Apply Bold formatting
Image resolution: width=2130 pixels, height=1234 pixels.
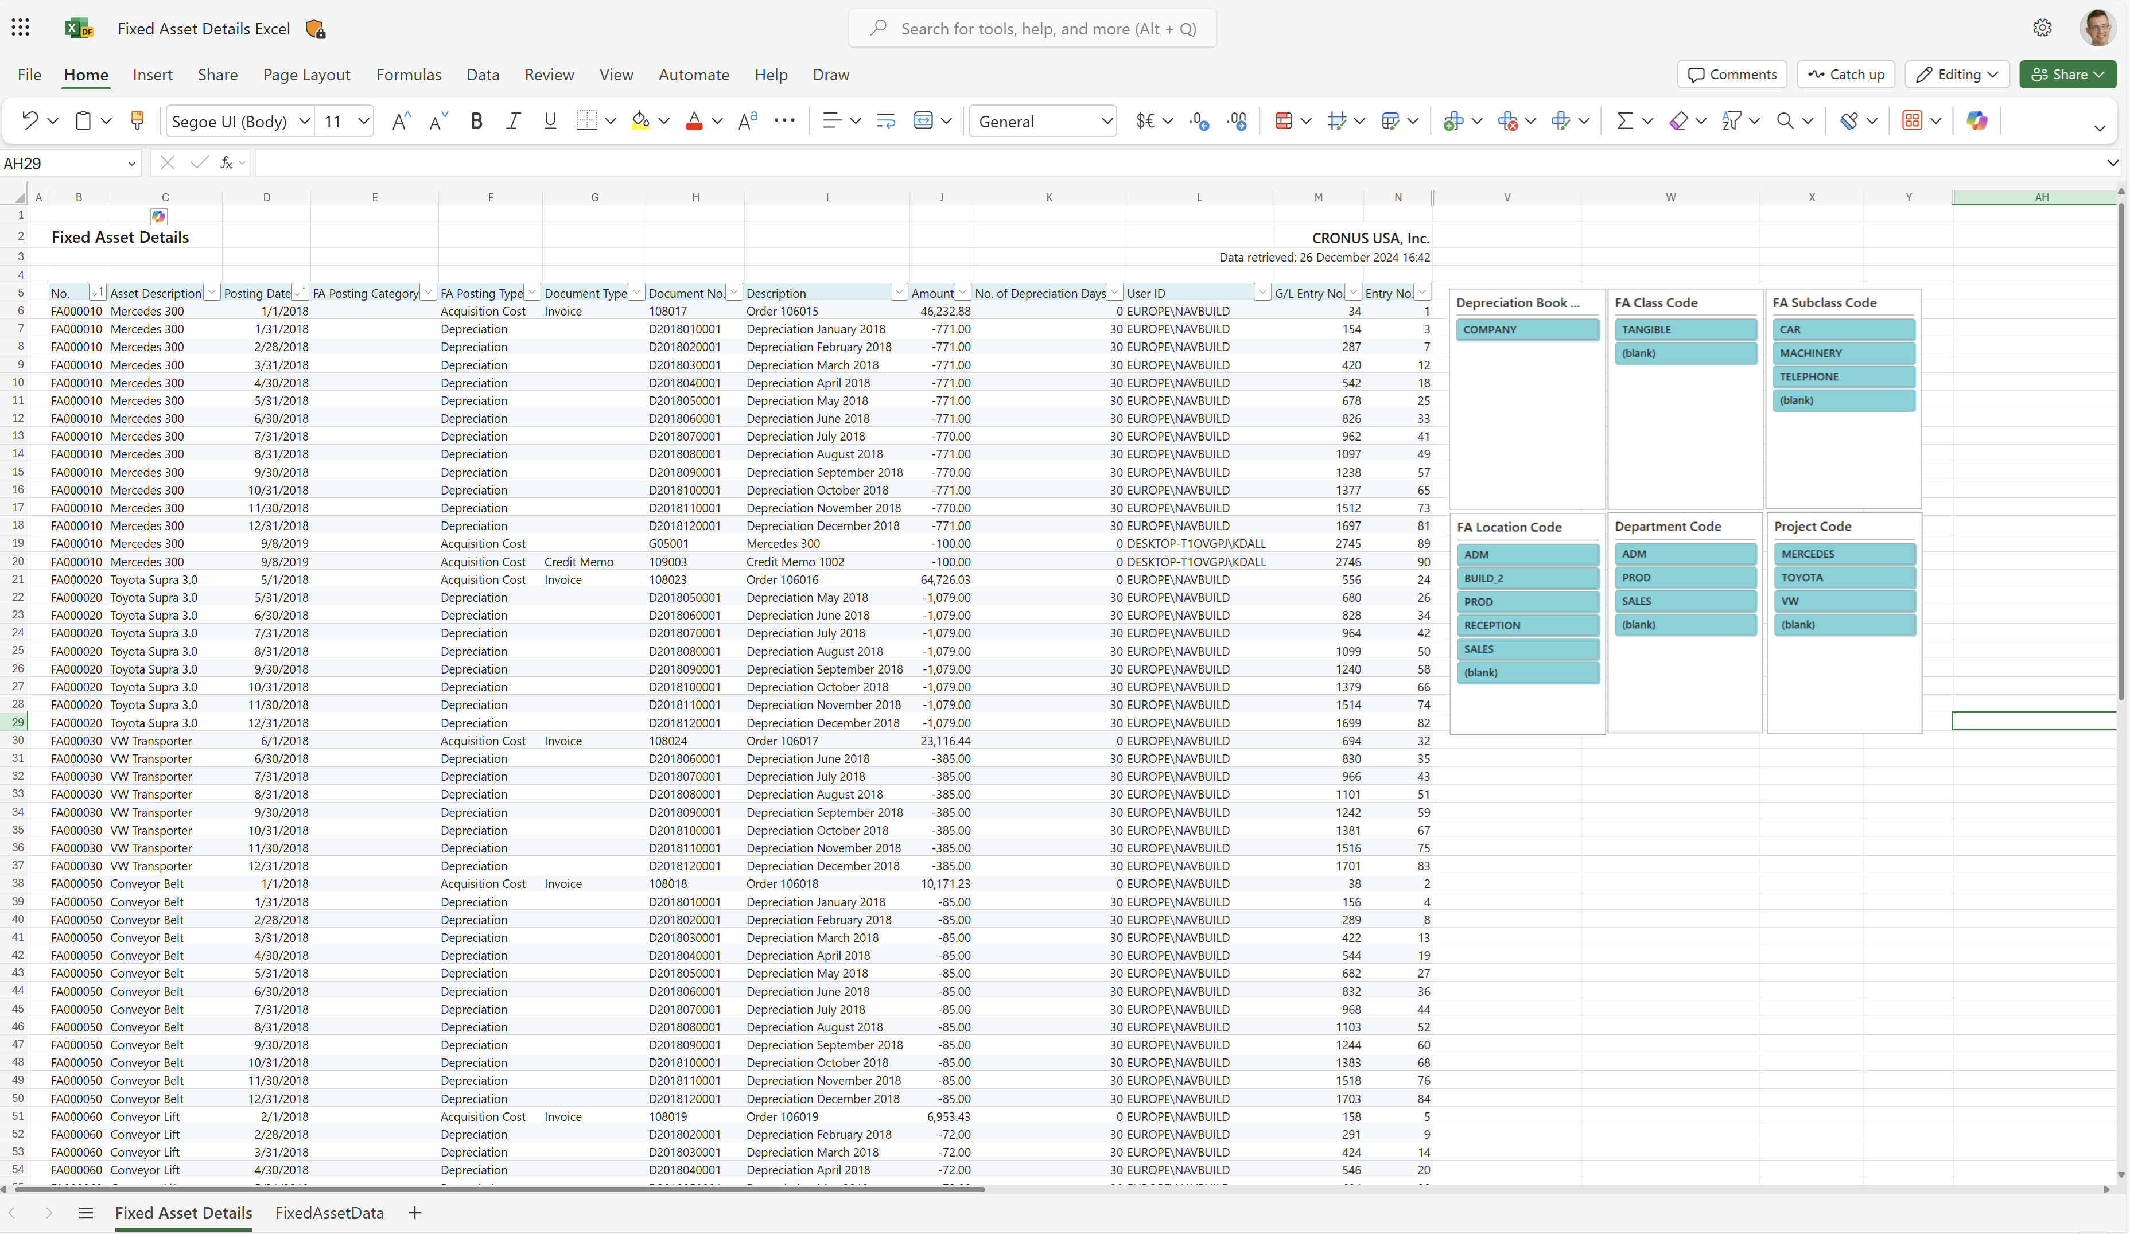(x=476, y=120)
